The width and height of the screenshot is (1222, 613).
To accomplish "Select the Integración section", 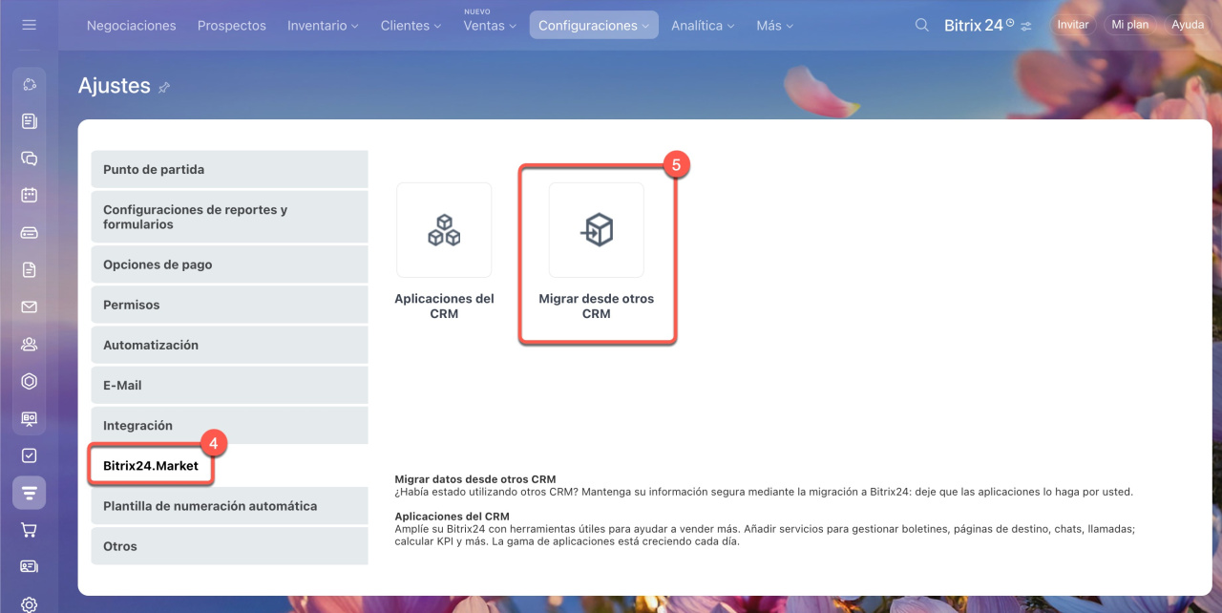I will point(229,425).
